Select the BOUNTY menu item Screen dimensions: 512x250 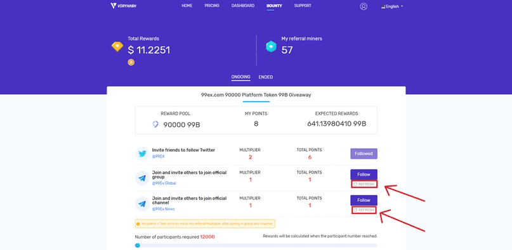274,6
